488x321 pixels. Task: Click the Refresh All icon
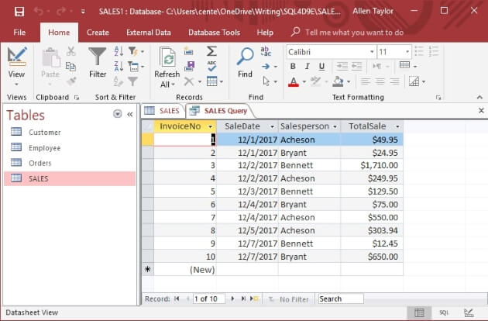coord(167,57)
